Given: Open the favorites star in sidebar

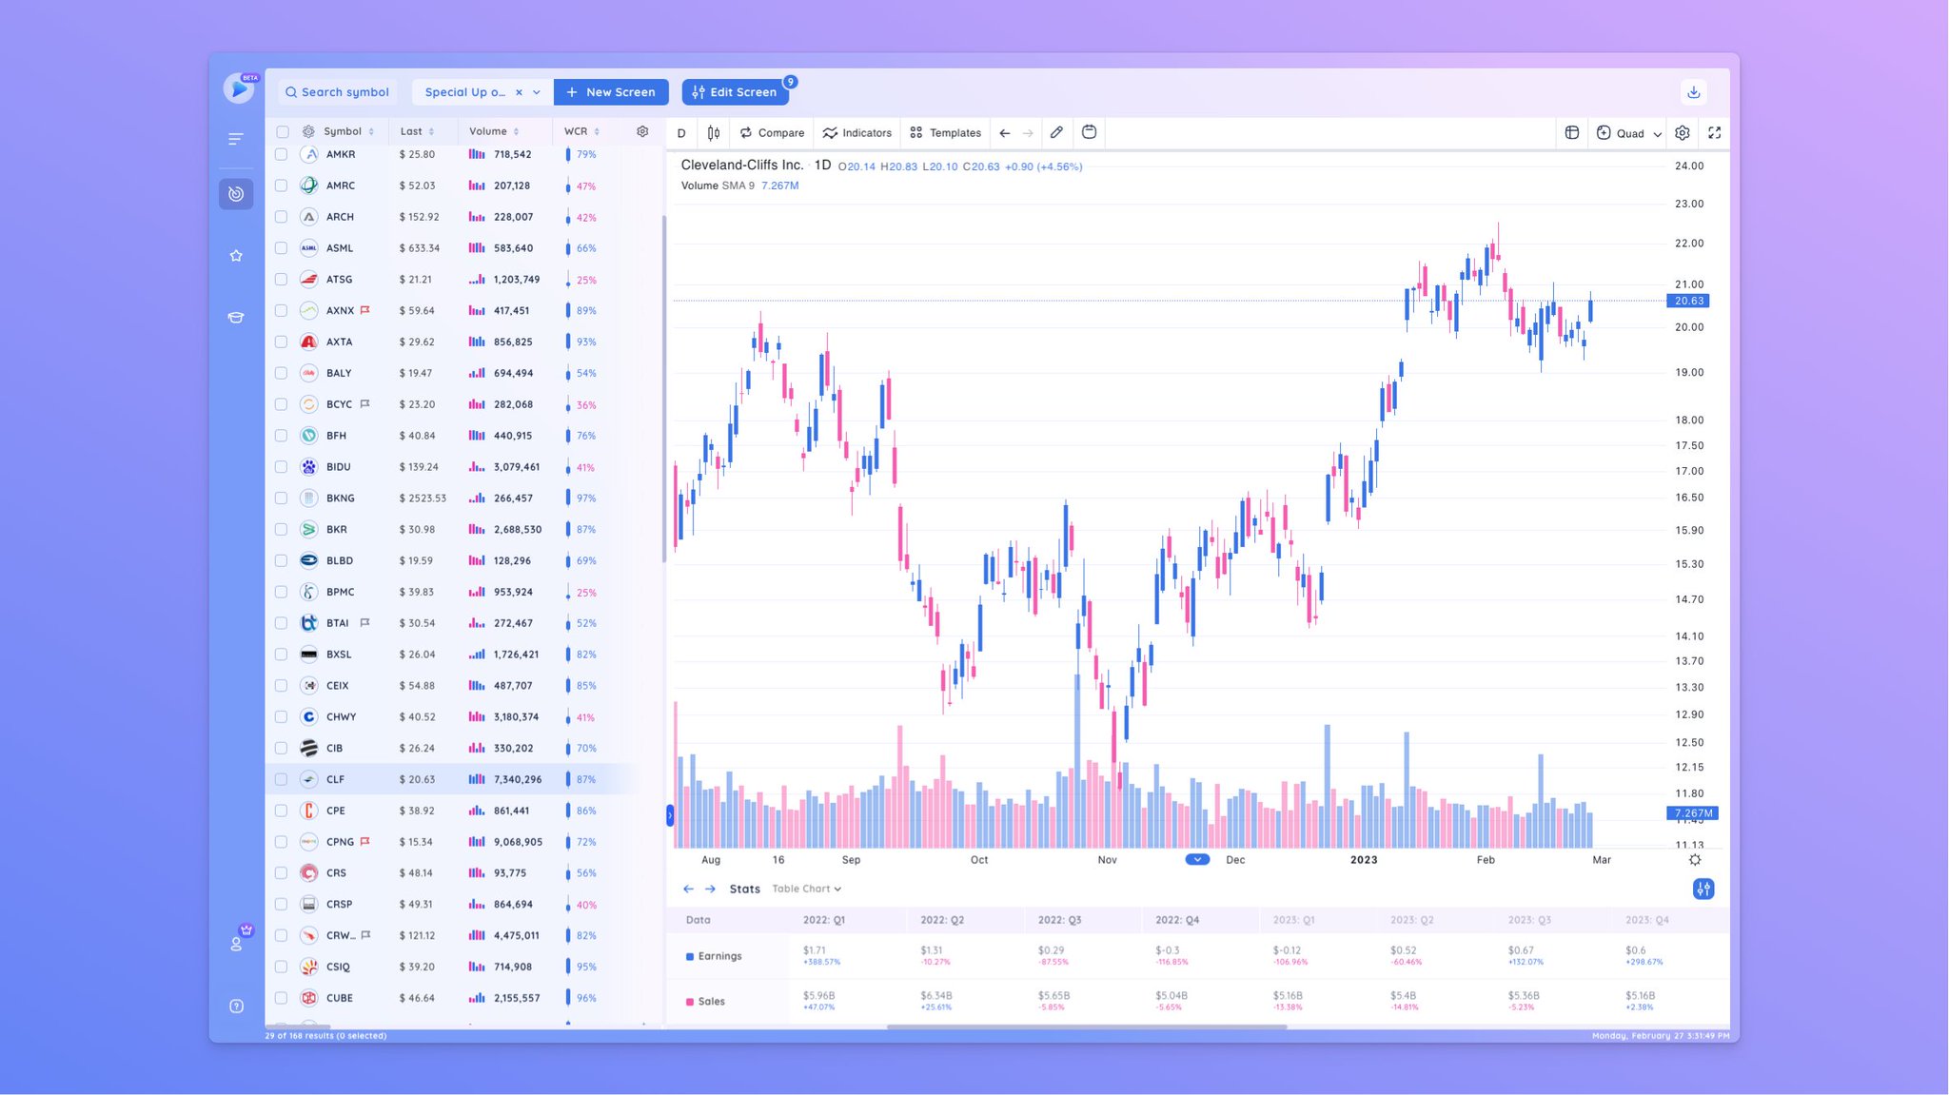Looking at the screenshot, I should point(236,256).
